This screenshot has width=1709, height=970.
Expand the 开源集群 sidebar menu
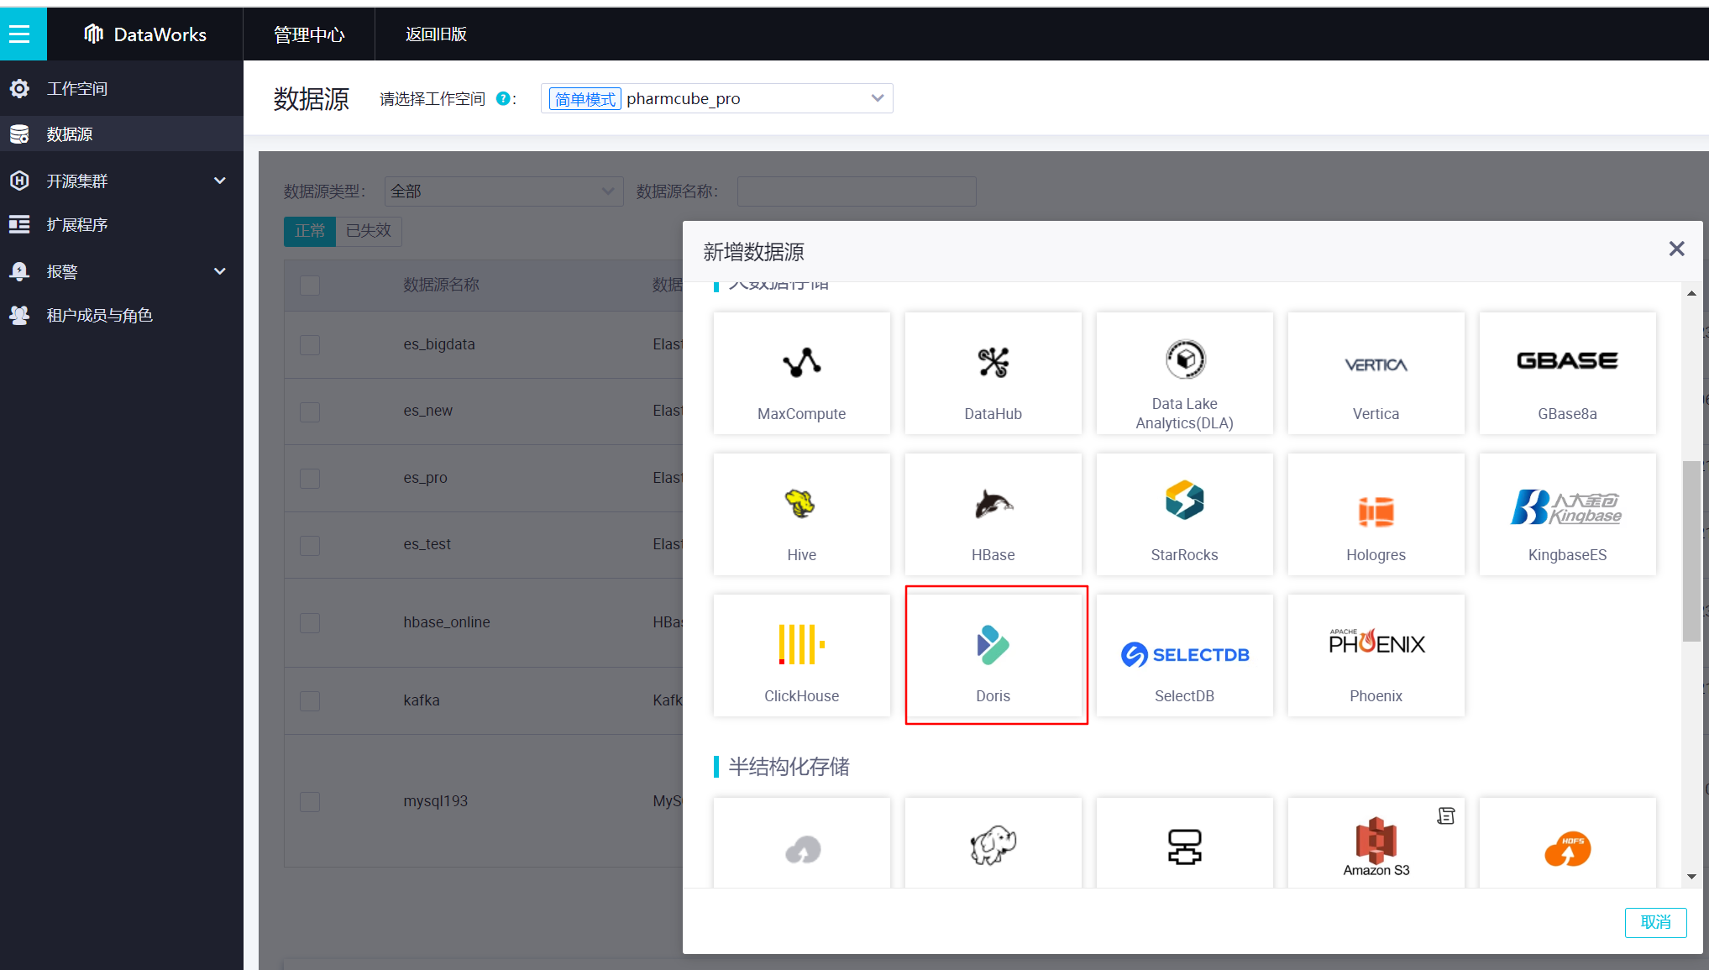pos(122,181)
